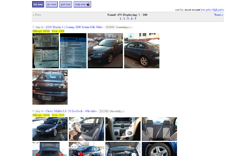The height and width of the screenshot is (156, 251).
Task: Open Malibu open trunk photo
Action: click(50, 149)
